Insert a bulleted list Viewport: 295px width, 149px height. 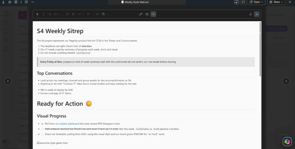67,14
